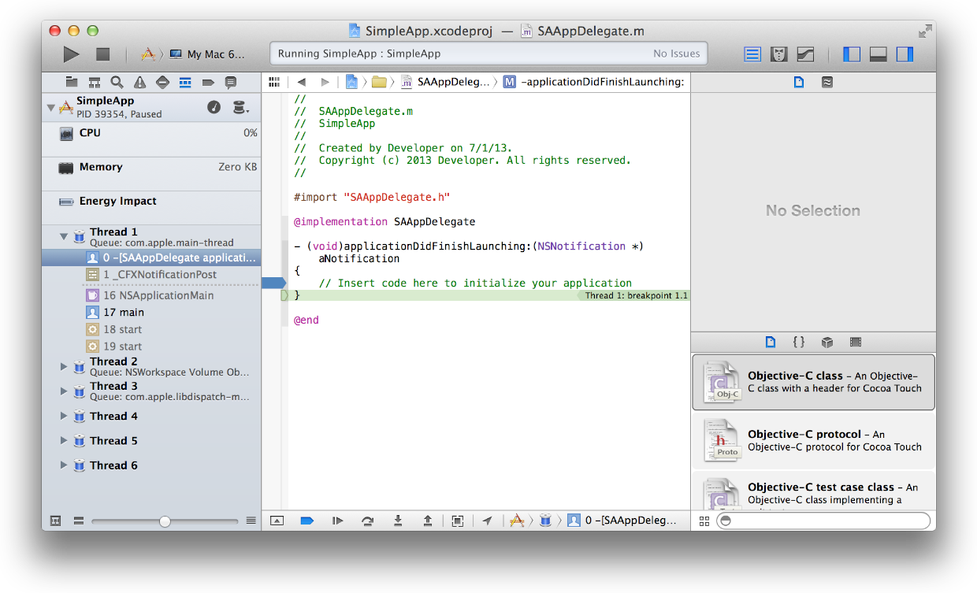Open the thread view options dropdown
This screenshot has width=977, height=593.
pos(241,107)
